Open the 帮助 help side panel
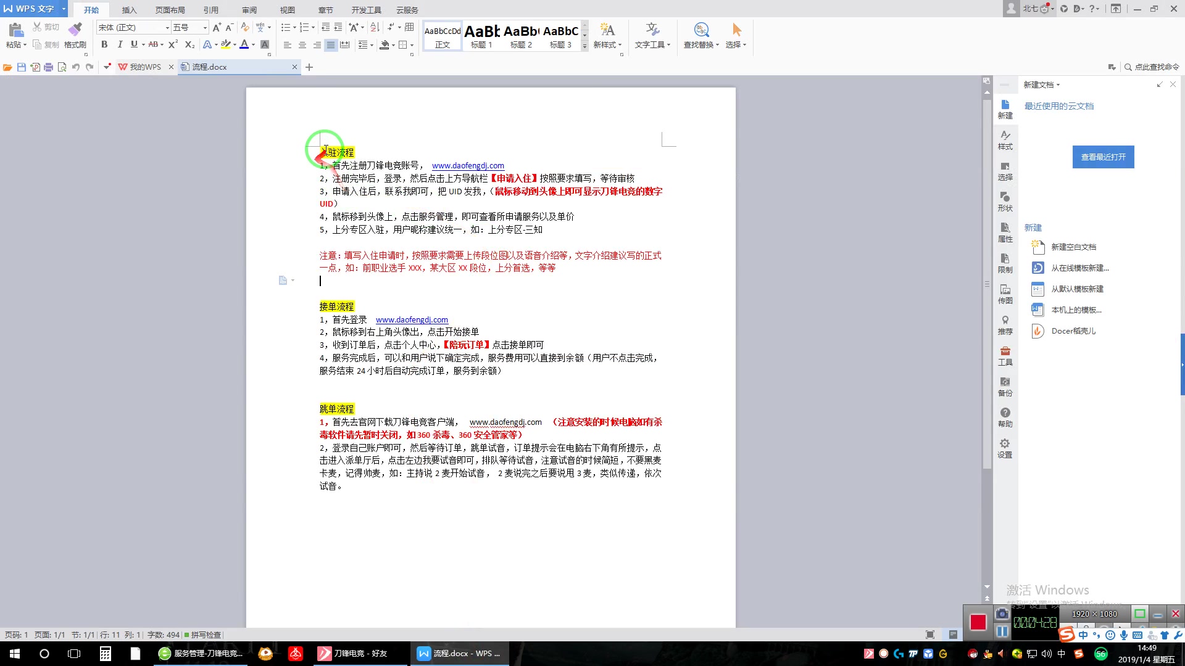This screenshot has width=1185, height=666. [x=1005, y=417]
